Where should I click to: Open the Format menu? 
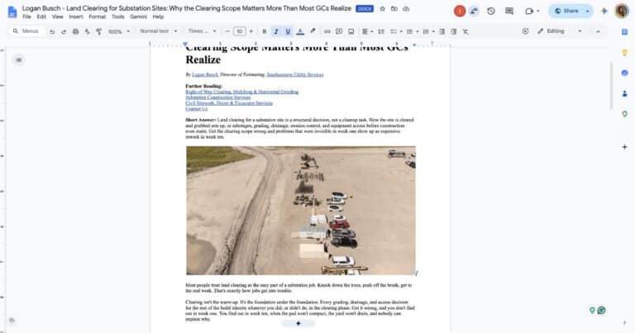coord(98,17)
